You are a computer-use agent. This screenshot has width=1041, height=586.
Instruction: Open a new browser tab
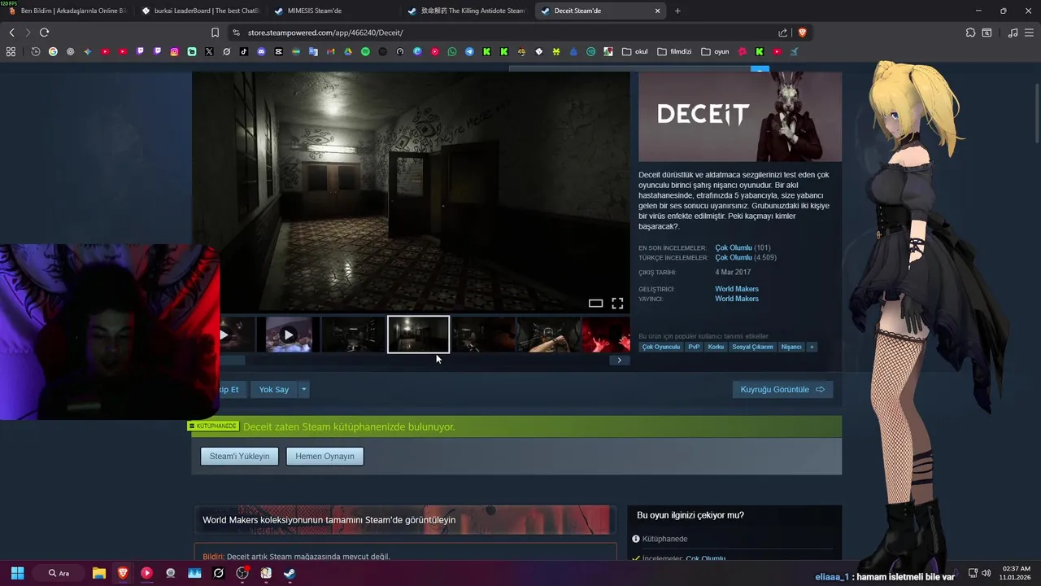677,11
